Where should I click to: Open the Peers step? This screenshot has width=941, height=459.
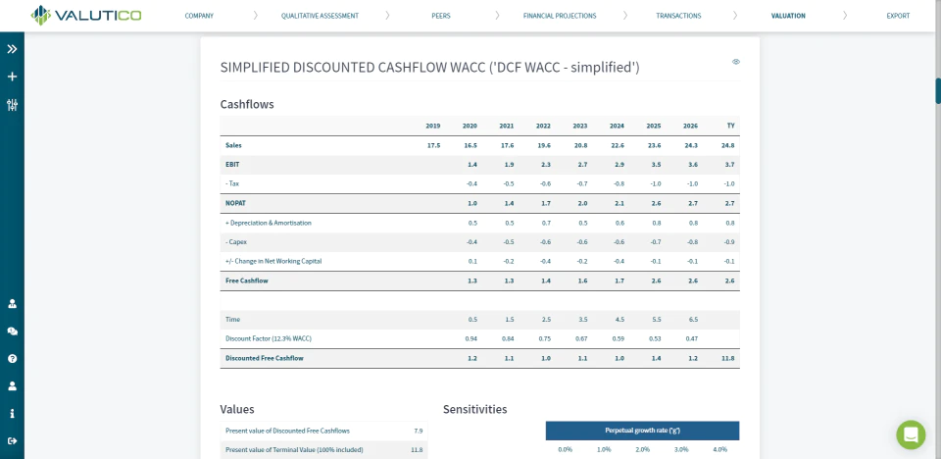point(441,16)
